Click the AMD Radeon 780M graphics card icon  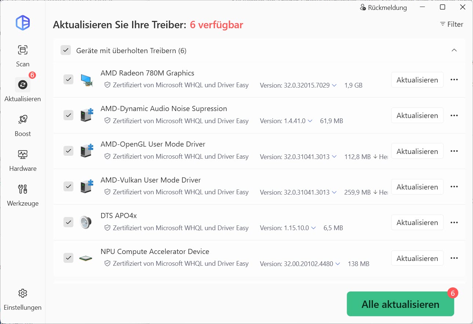tap(87, 80)
